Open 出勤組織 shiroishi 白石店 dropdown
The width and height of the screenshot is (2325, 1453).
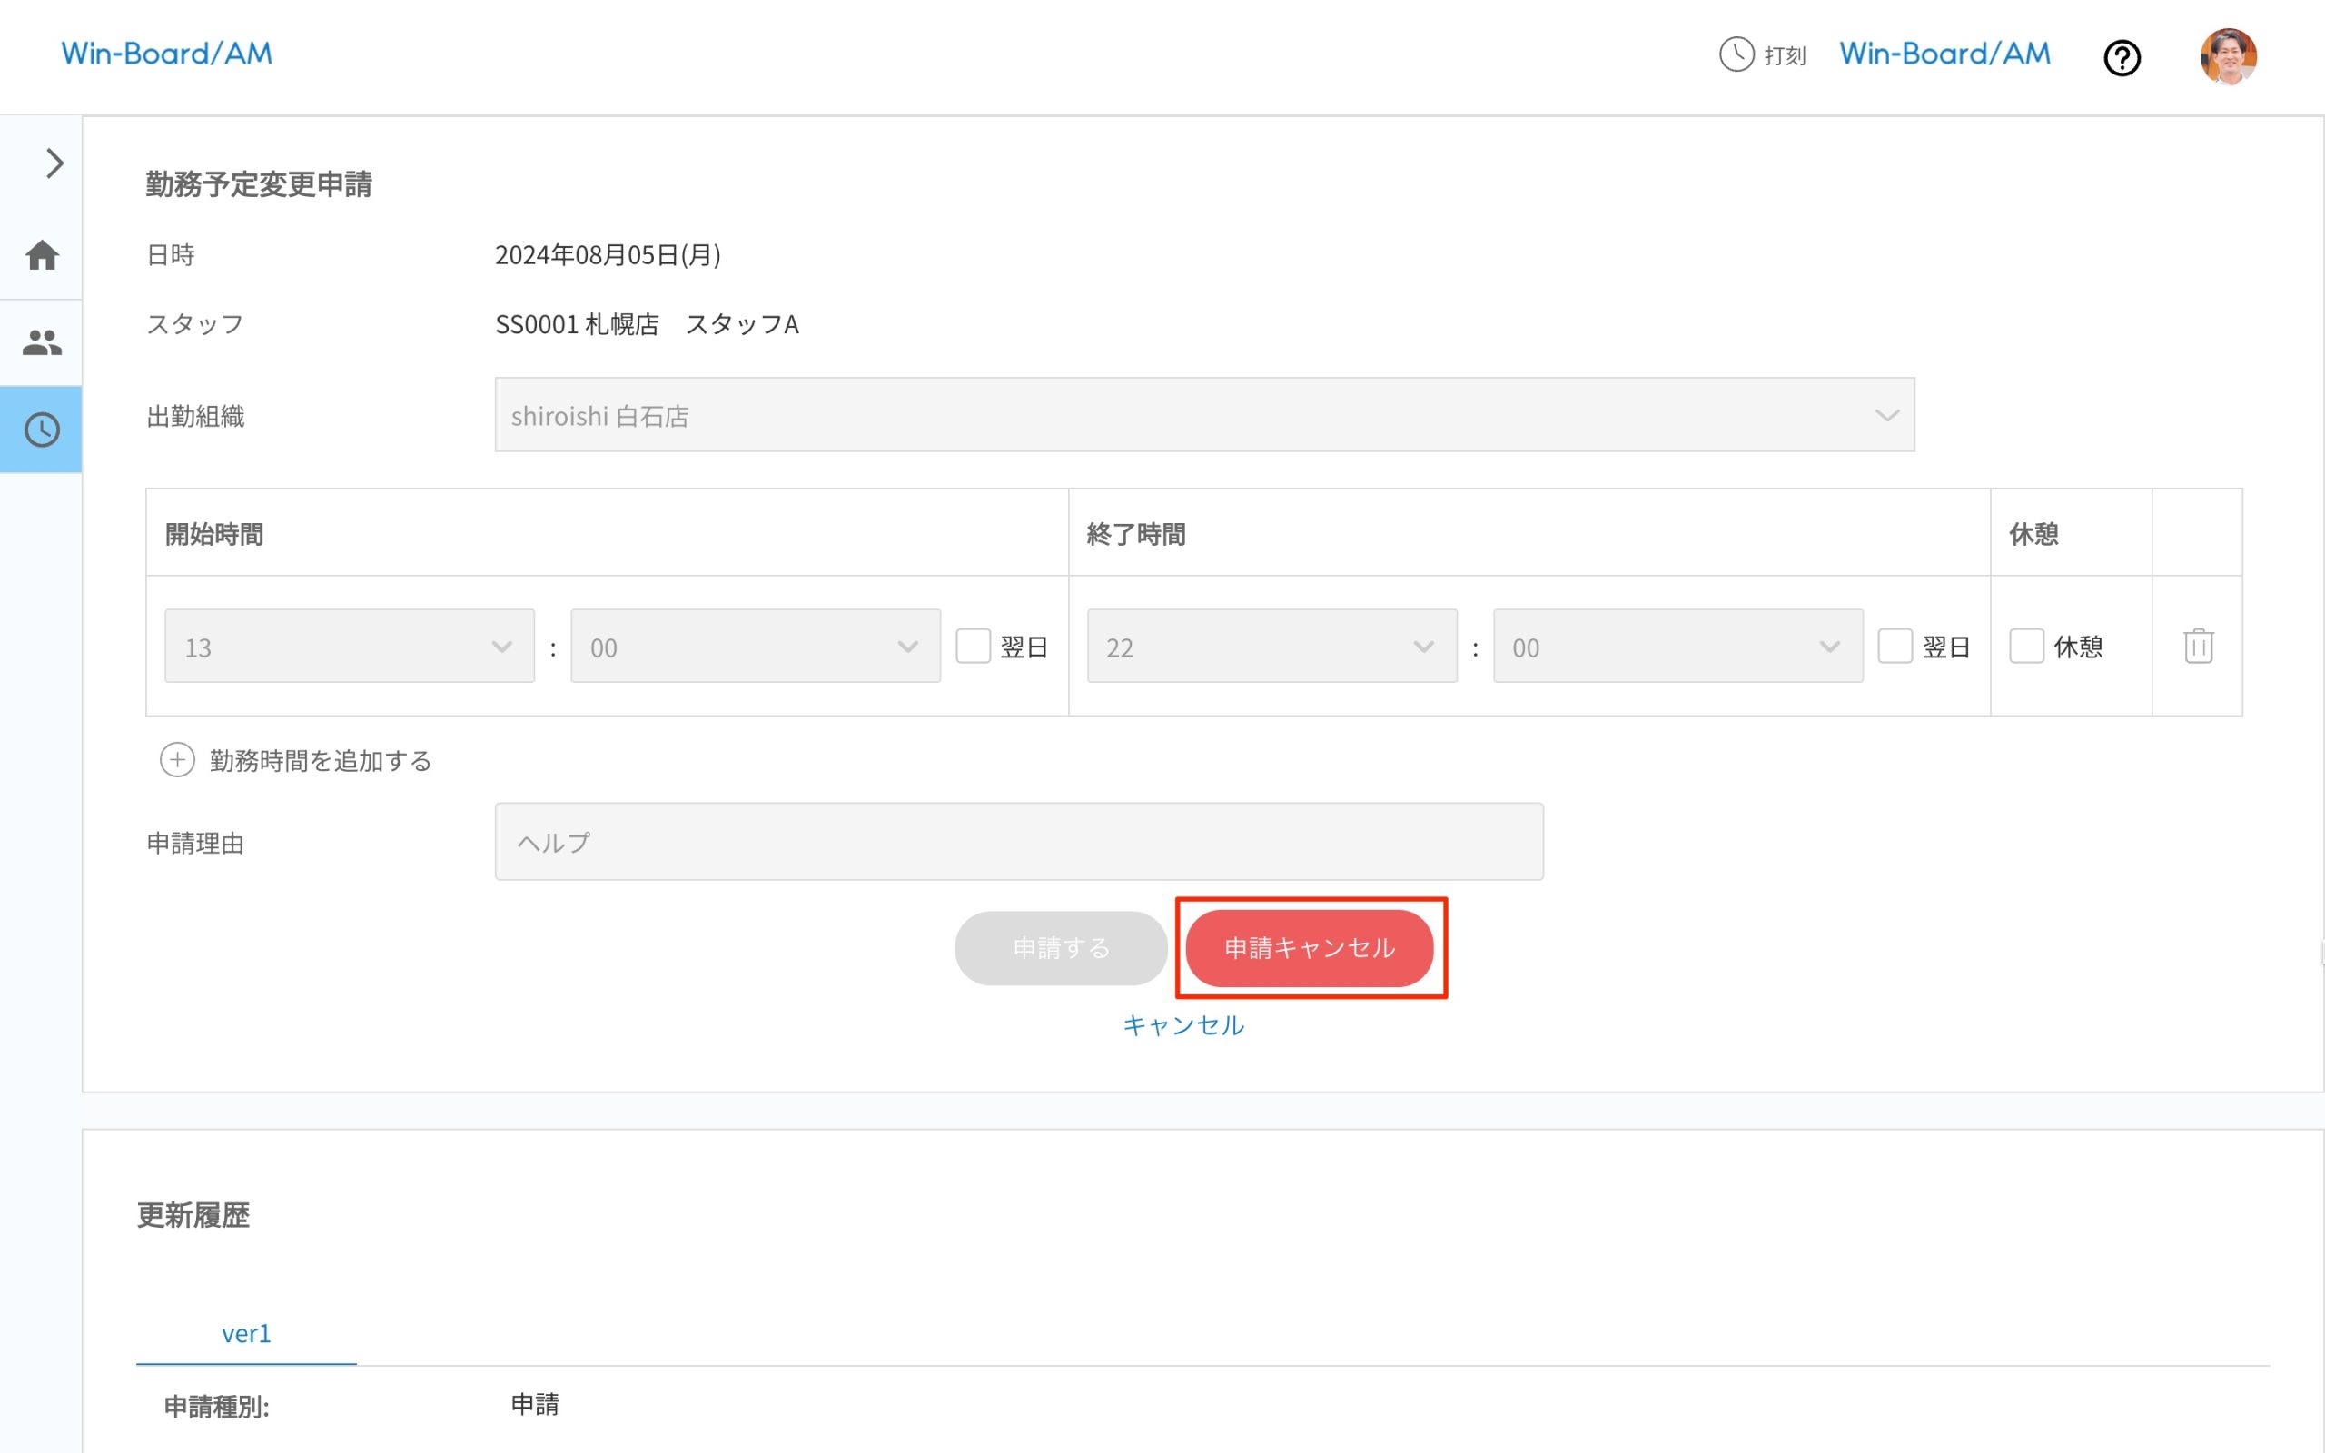click(1203, 415)
